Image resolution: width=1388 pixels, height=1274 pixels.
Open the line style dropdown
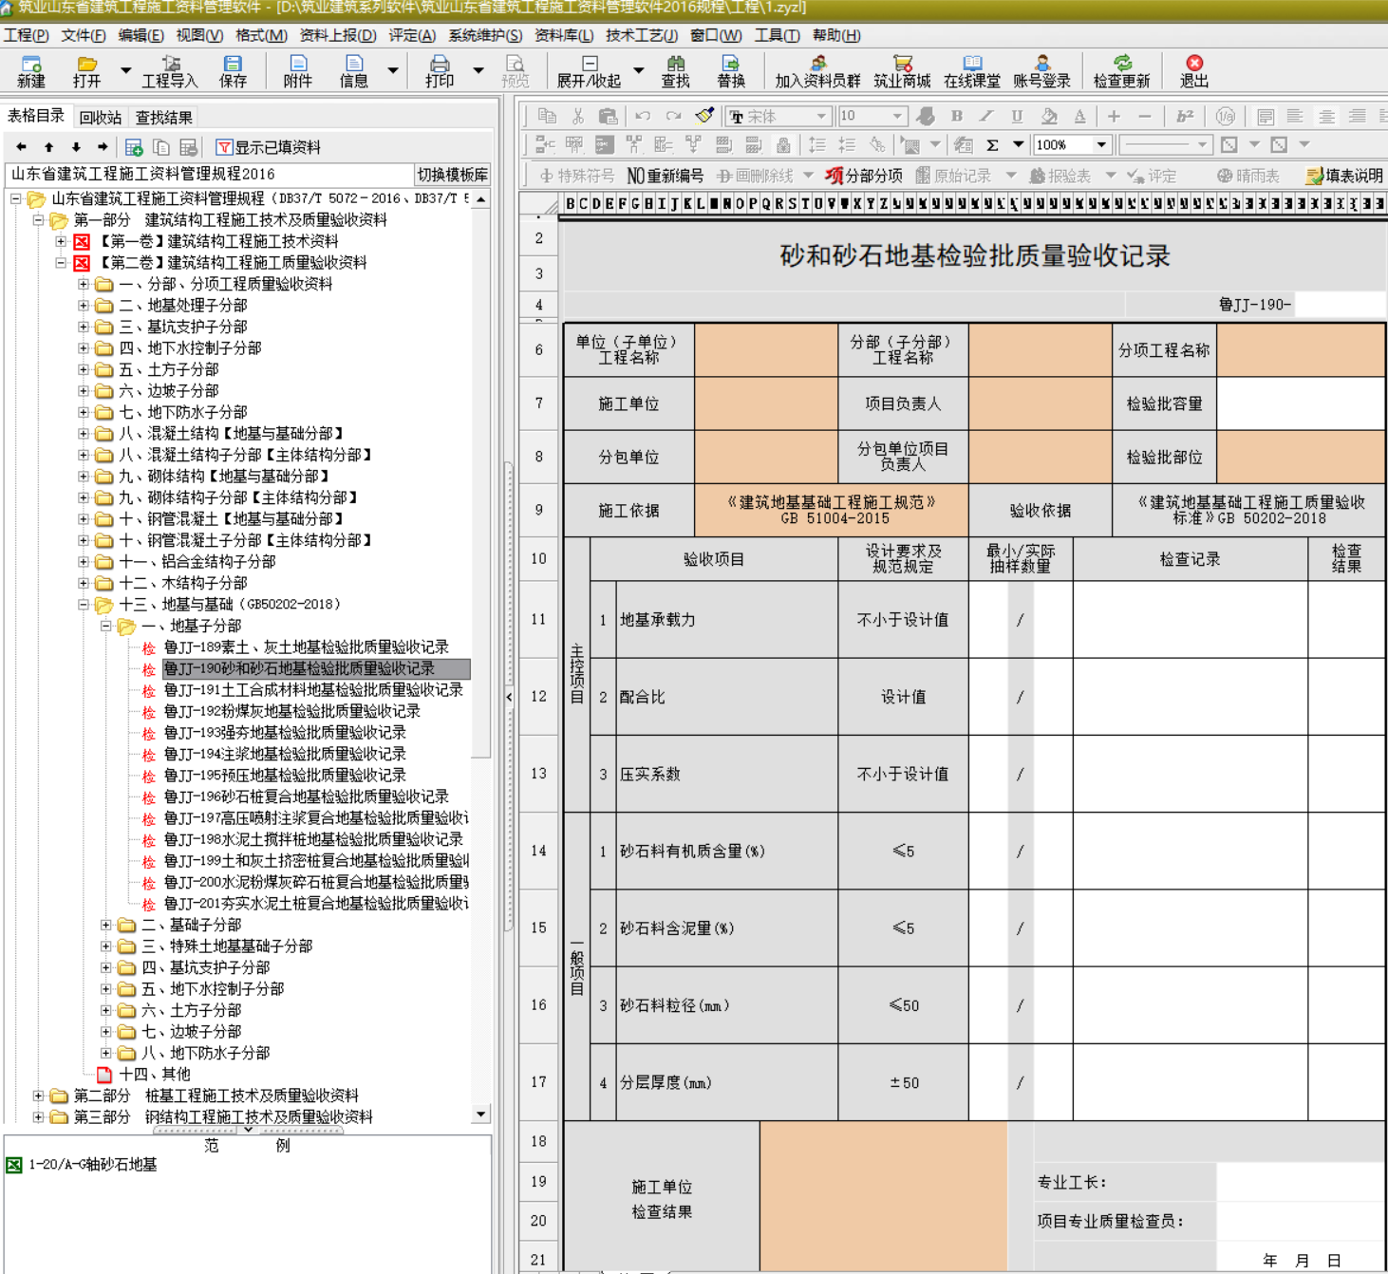[x=1203, y=145]
